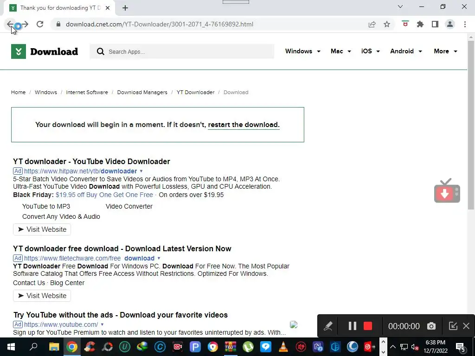Expand the More menu
This screenshot has height=356, width=475.
(445, 51)
